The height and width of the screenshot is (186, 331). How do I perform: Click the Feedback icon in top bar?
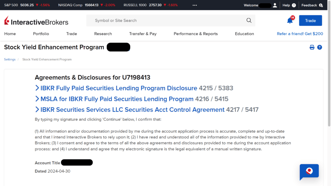tap(321, 5)
